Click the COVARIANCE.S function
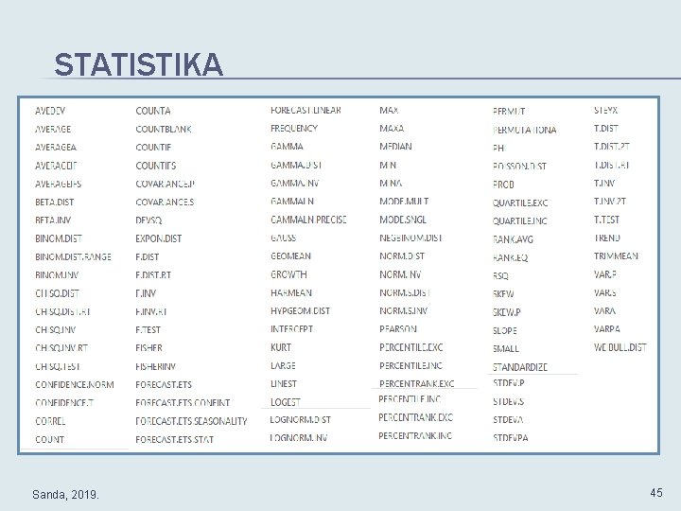Screen dimensions: 681x511 point(165,203)
